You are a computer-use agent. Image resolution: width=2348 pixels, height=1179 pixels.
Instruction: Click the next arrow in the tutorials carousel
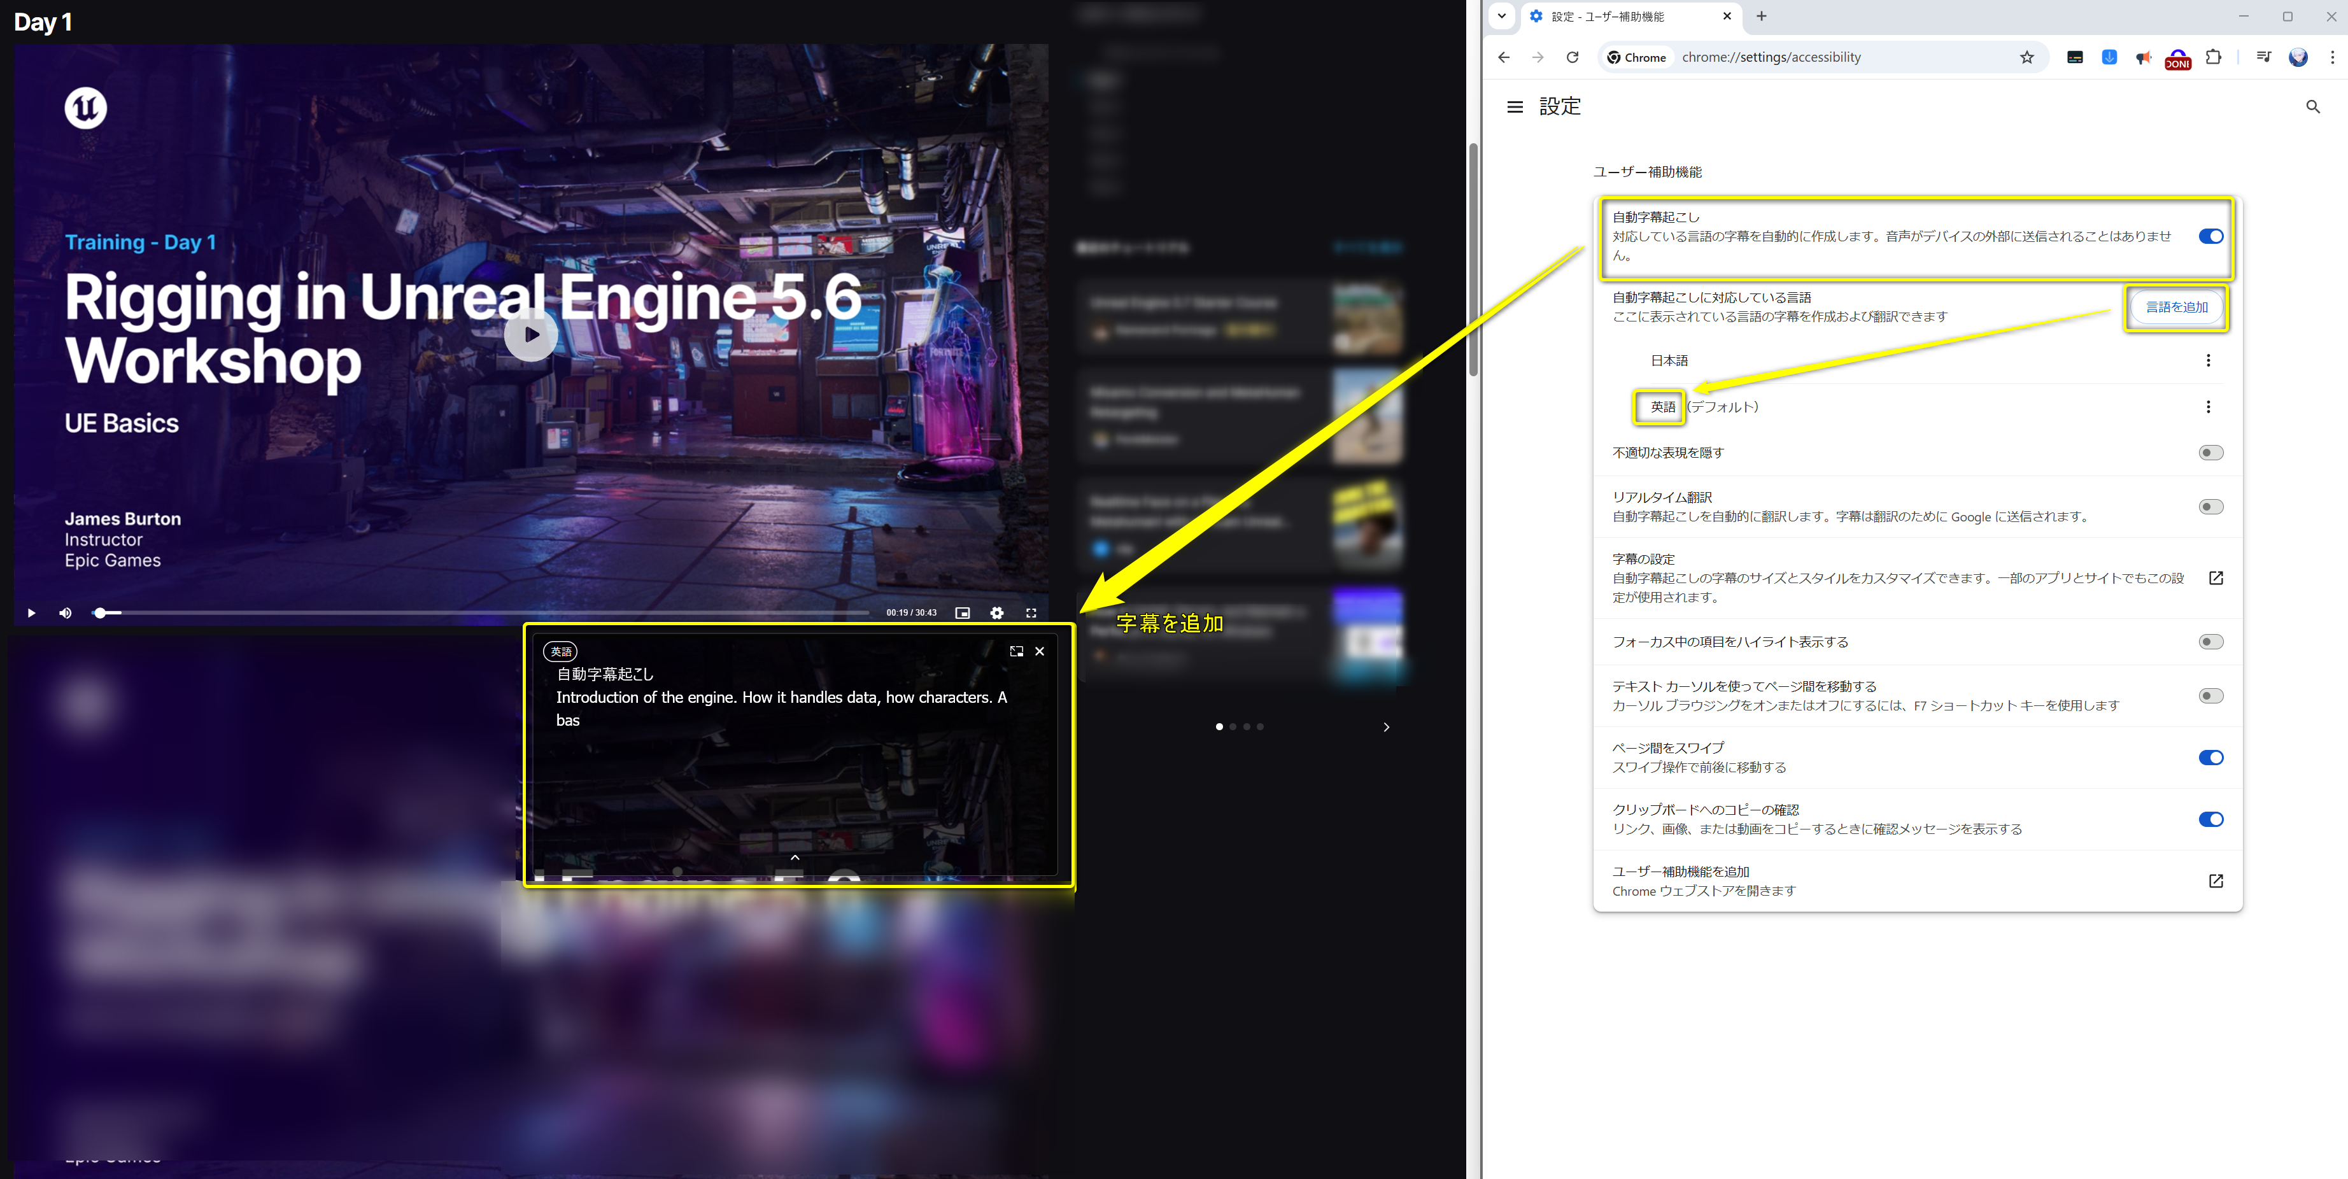tap(1387, 726)
